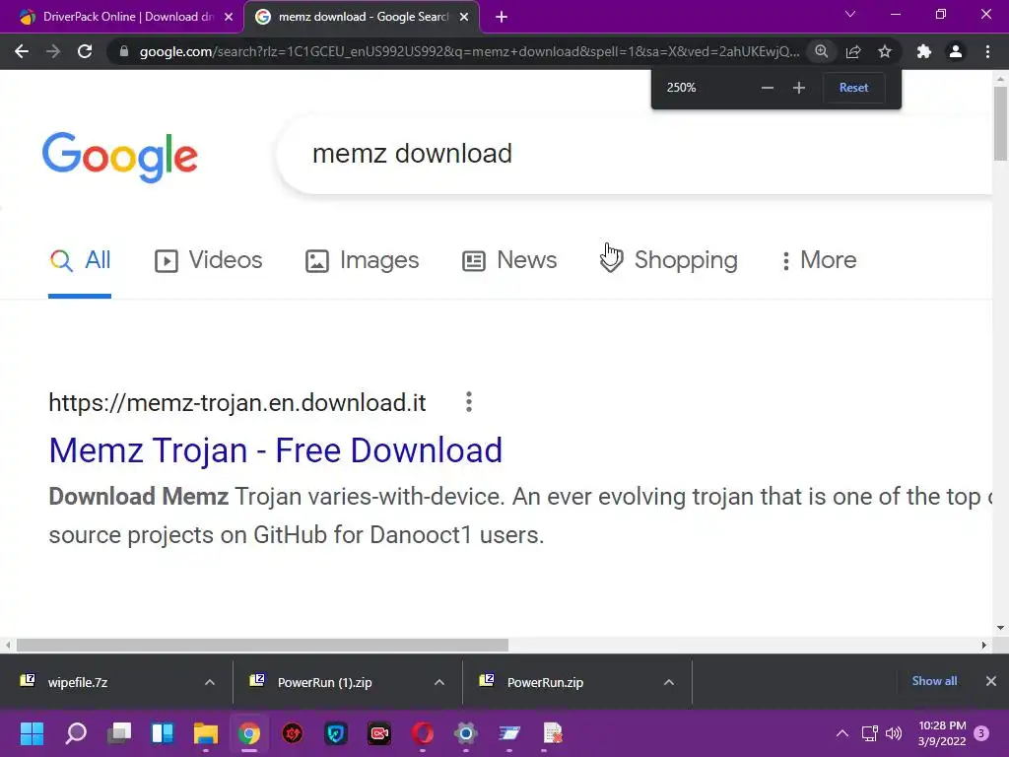Open the Windows Start menu

click(32, 733)
